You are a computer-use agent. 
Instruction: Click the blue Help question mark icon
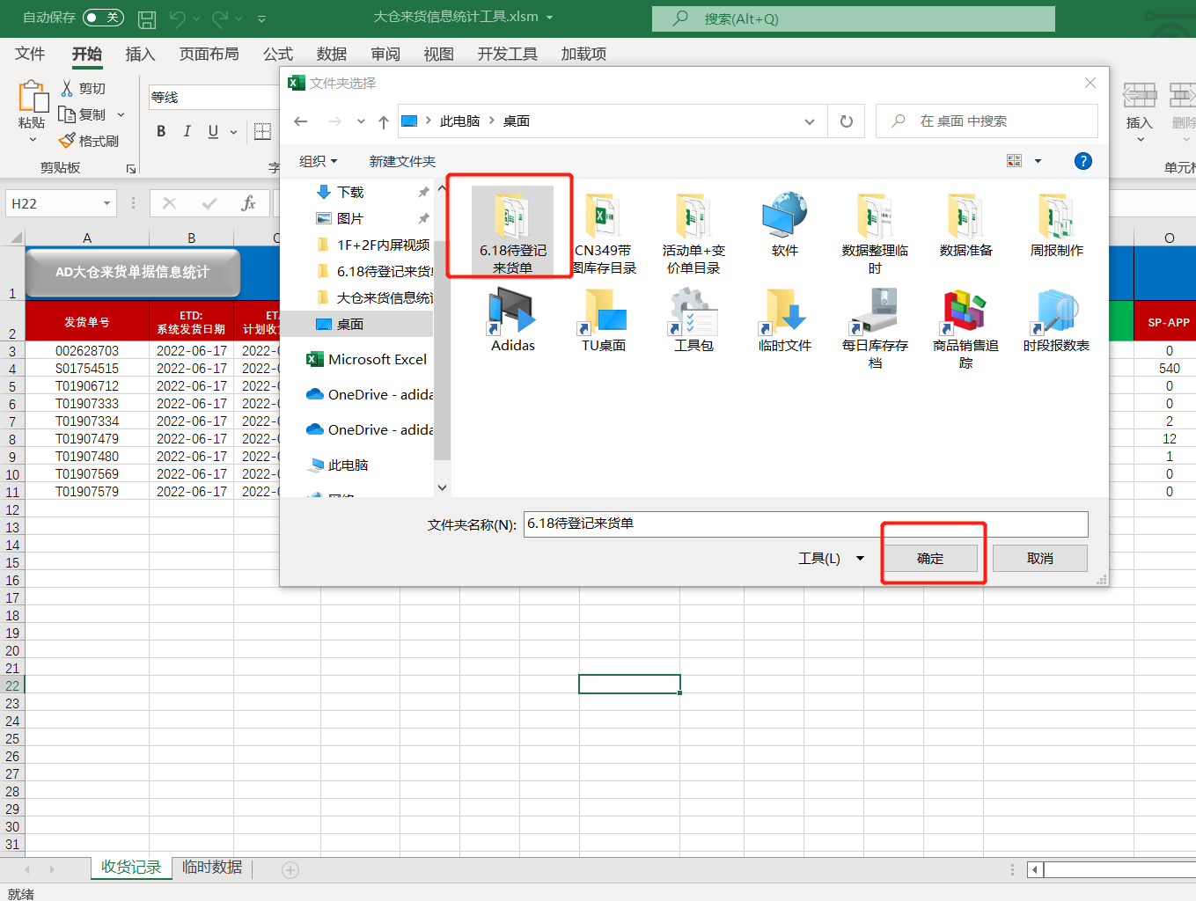1083,161
